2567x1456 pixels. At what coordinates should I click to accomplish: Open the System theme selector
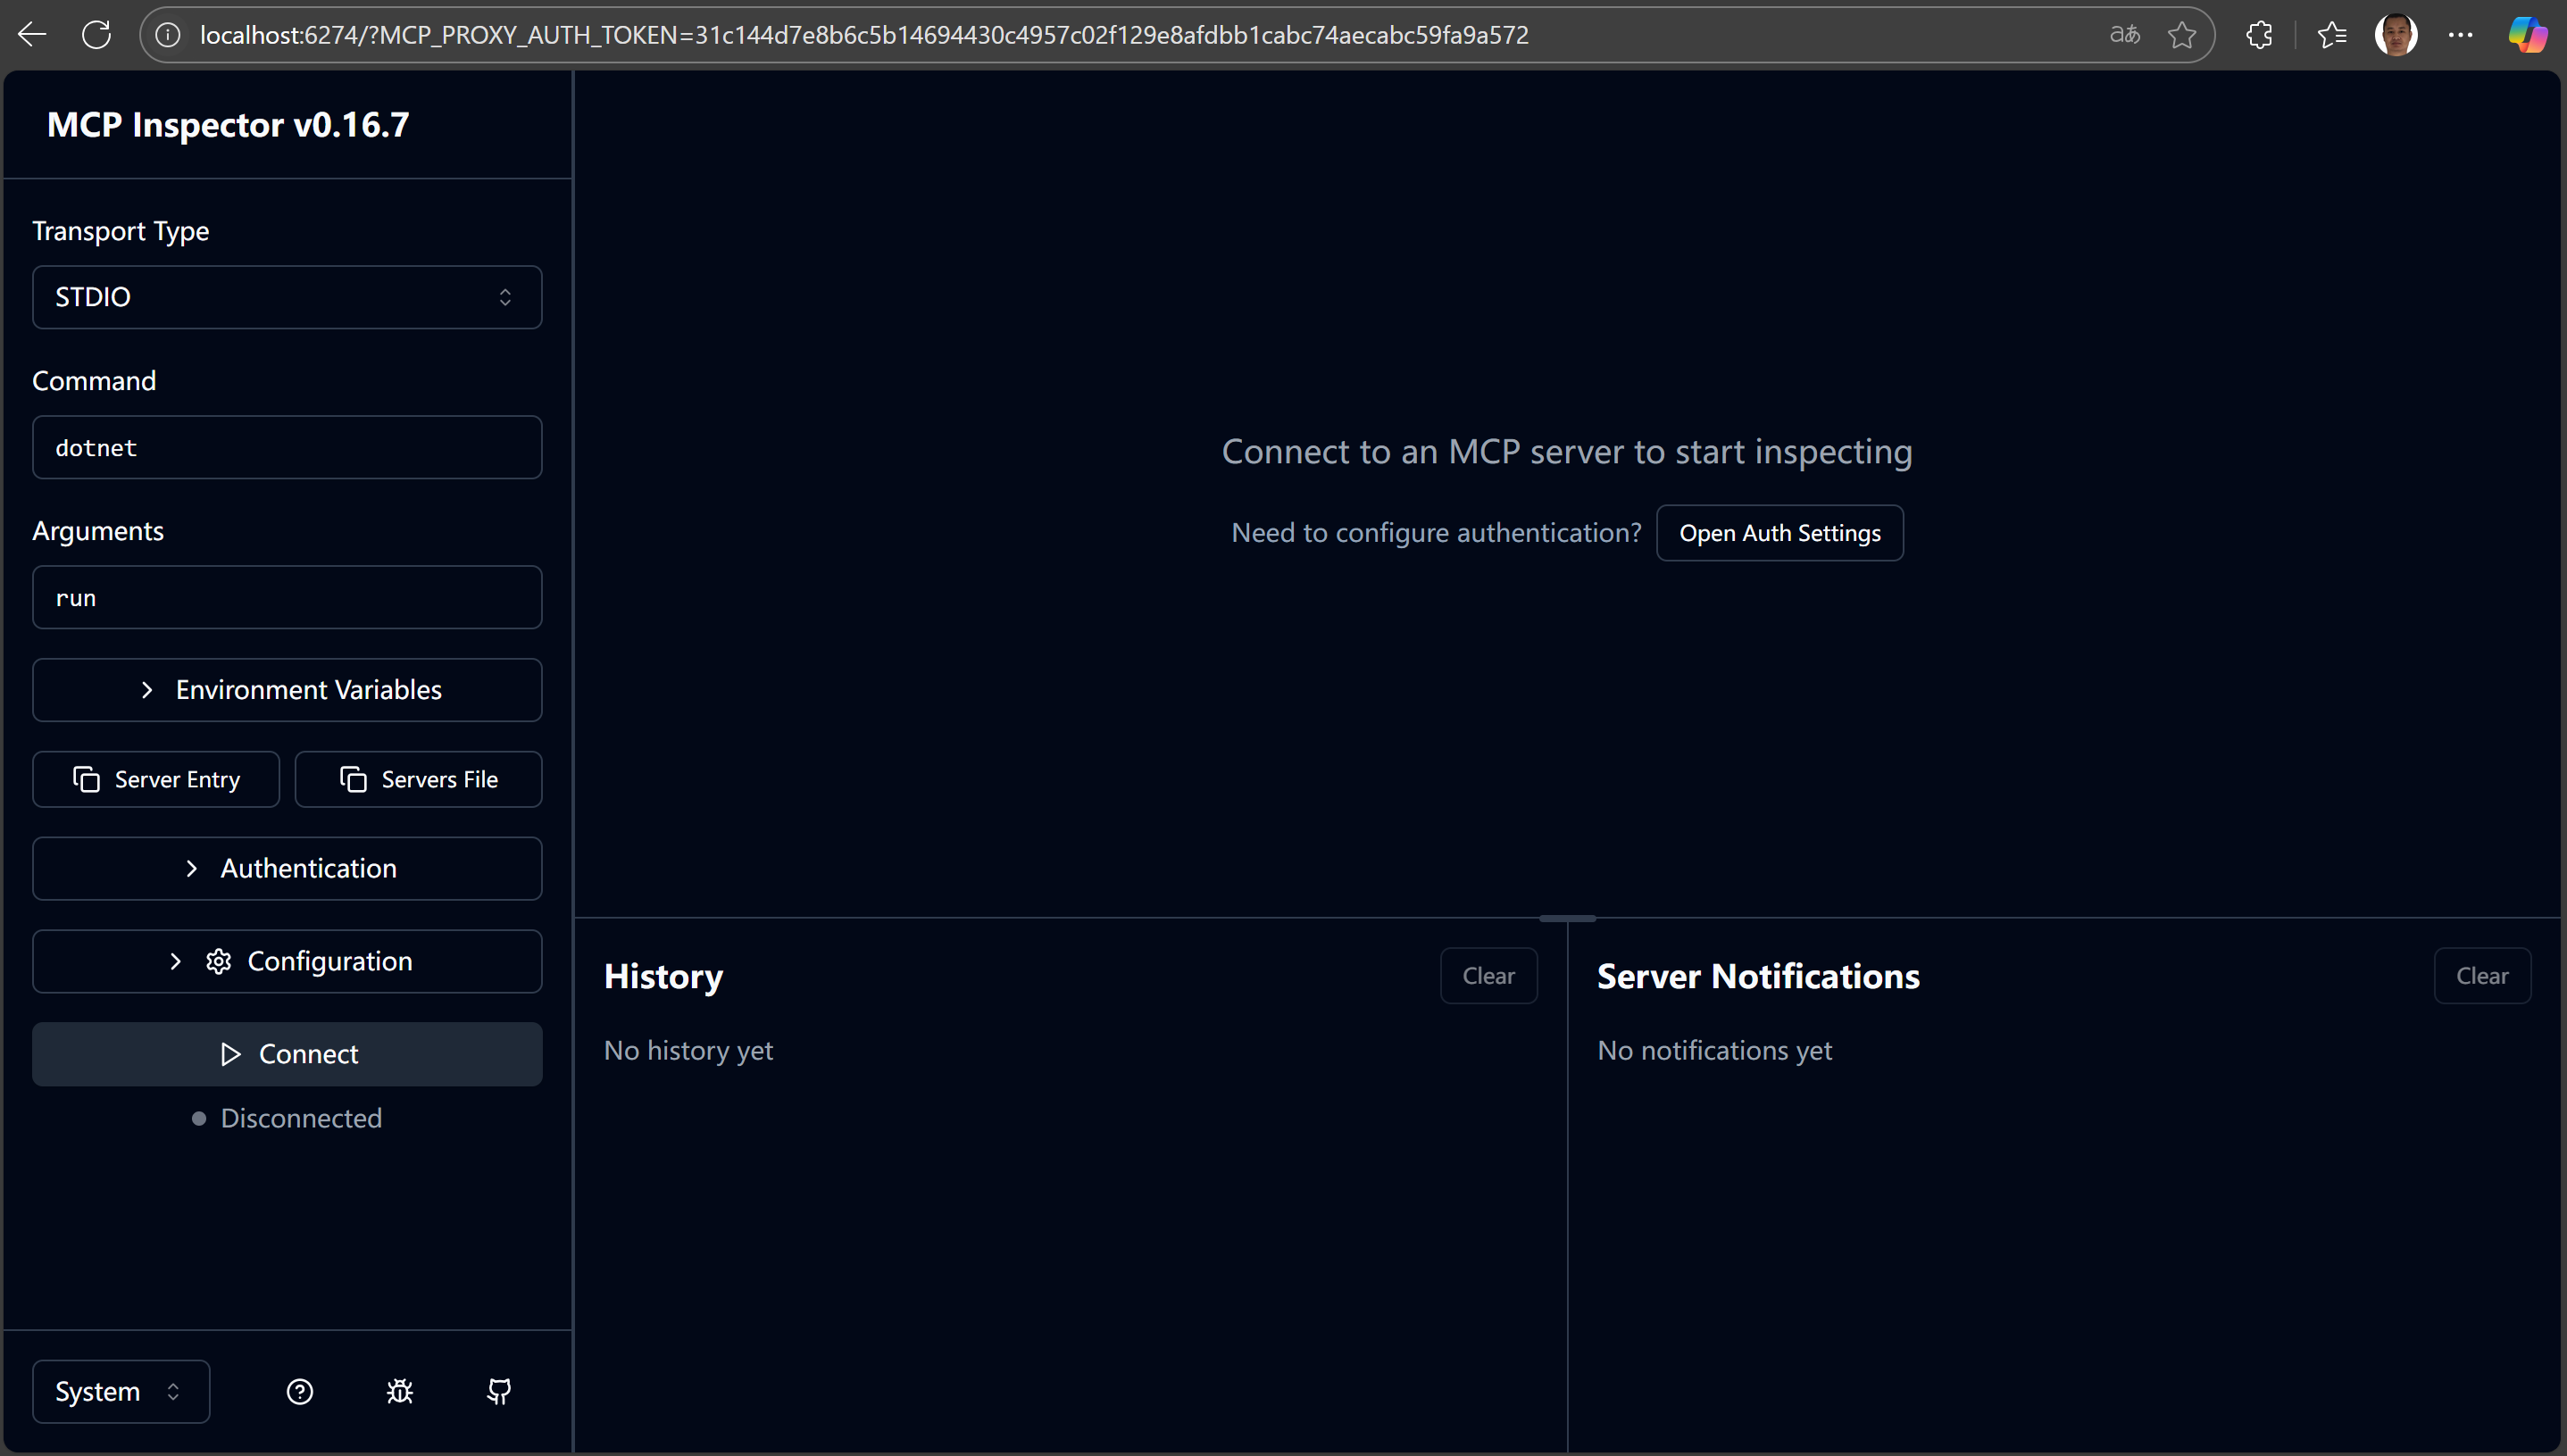click(120, 1391)
